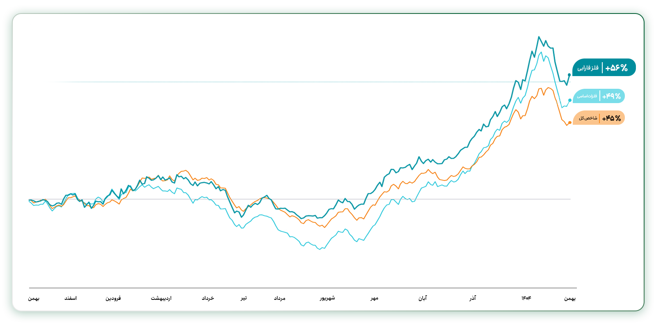This screenshot has width=656, height=324.
Task: Click the آبان month label
Action: tap(423, 298)
